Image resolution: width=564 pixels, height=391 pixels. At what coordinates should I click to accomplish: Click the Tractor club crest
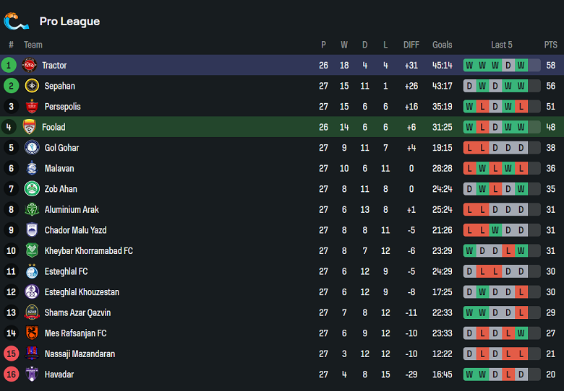pos(29,66)
